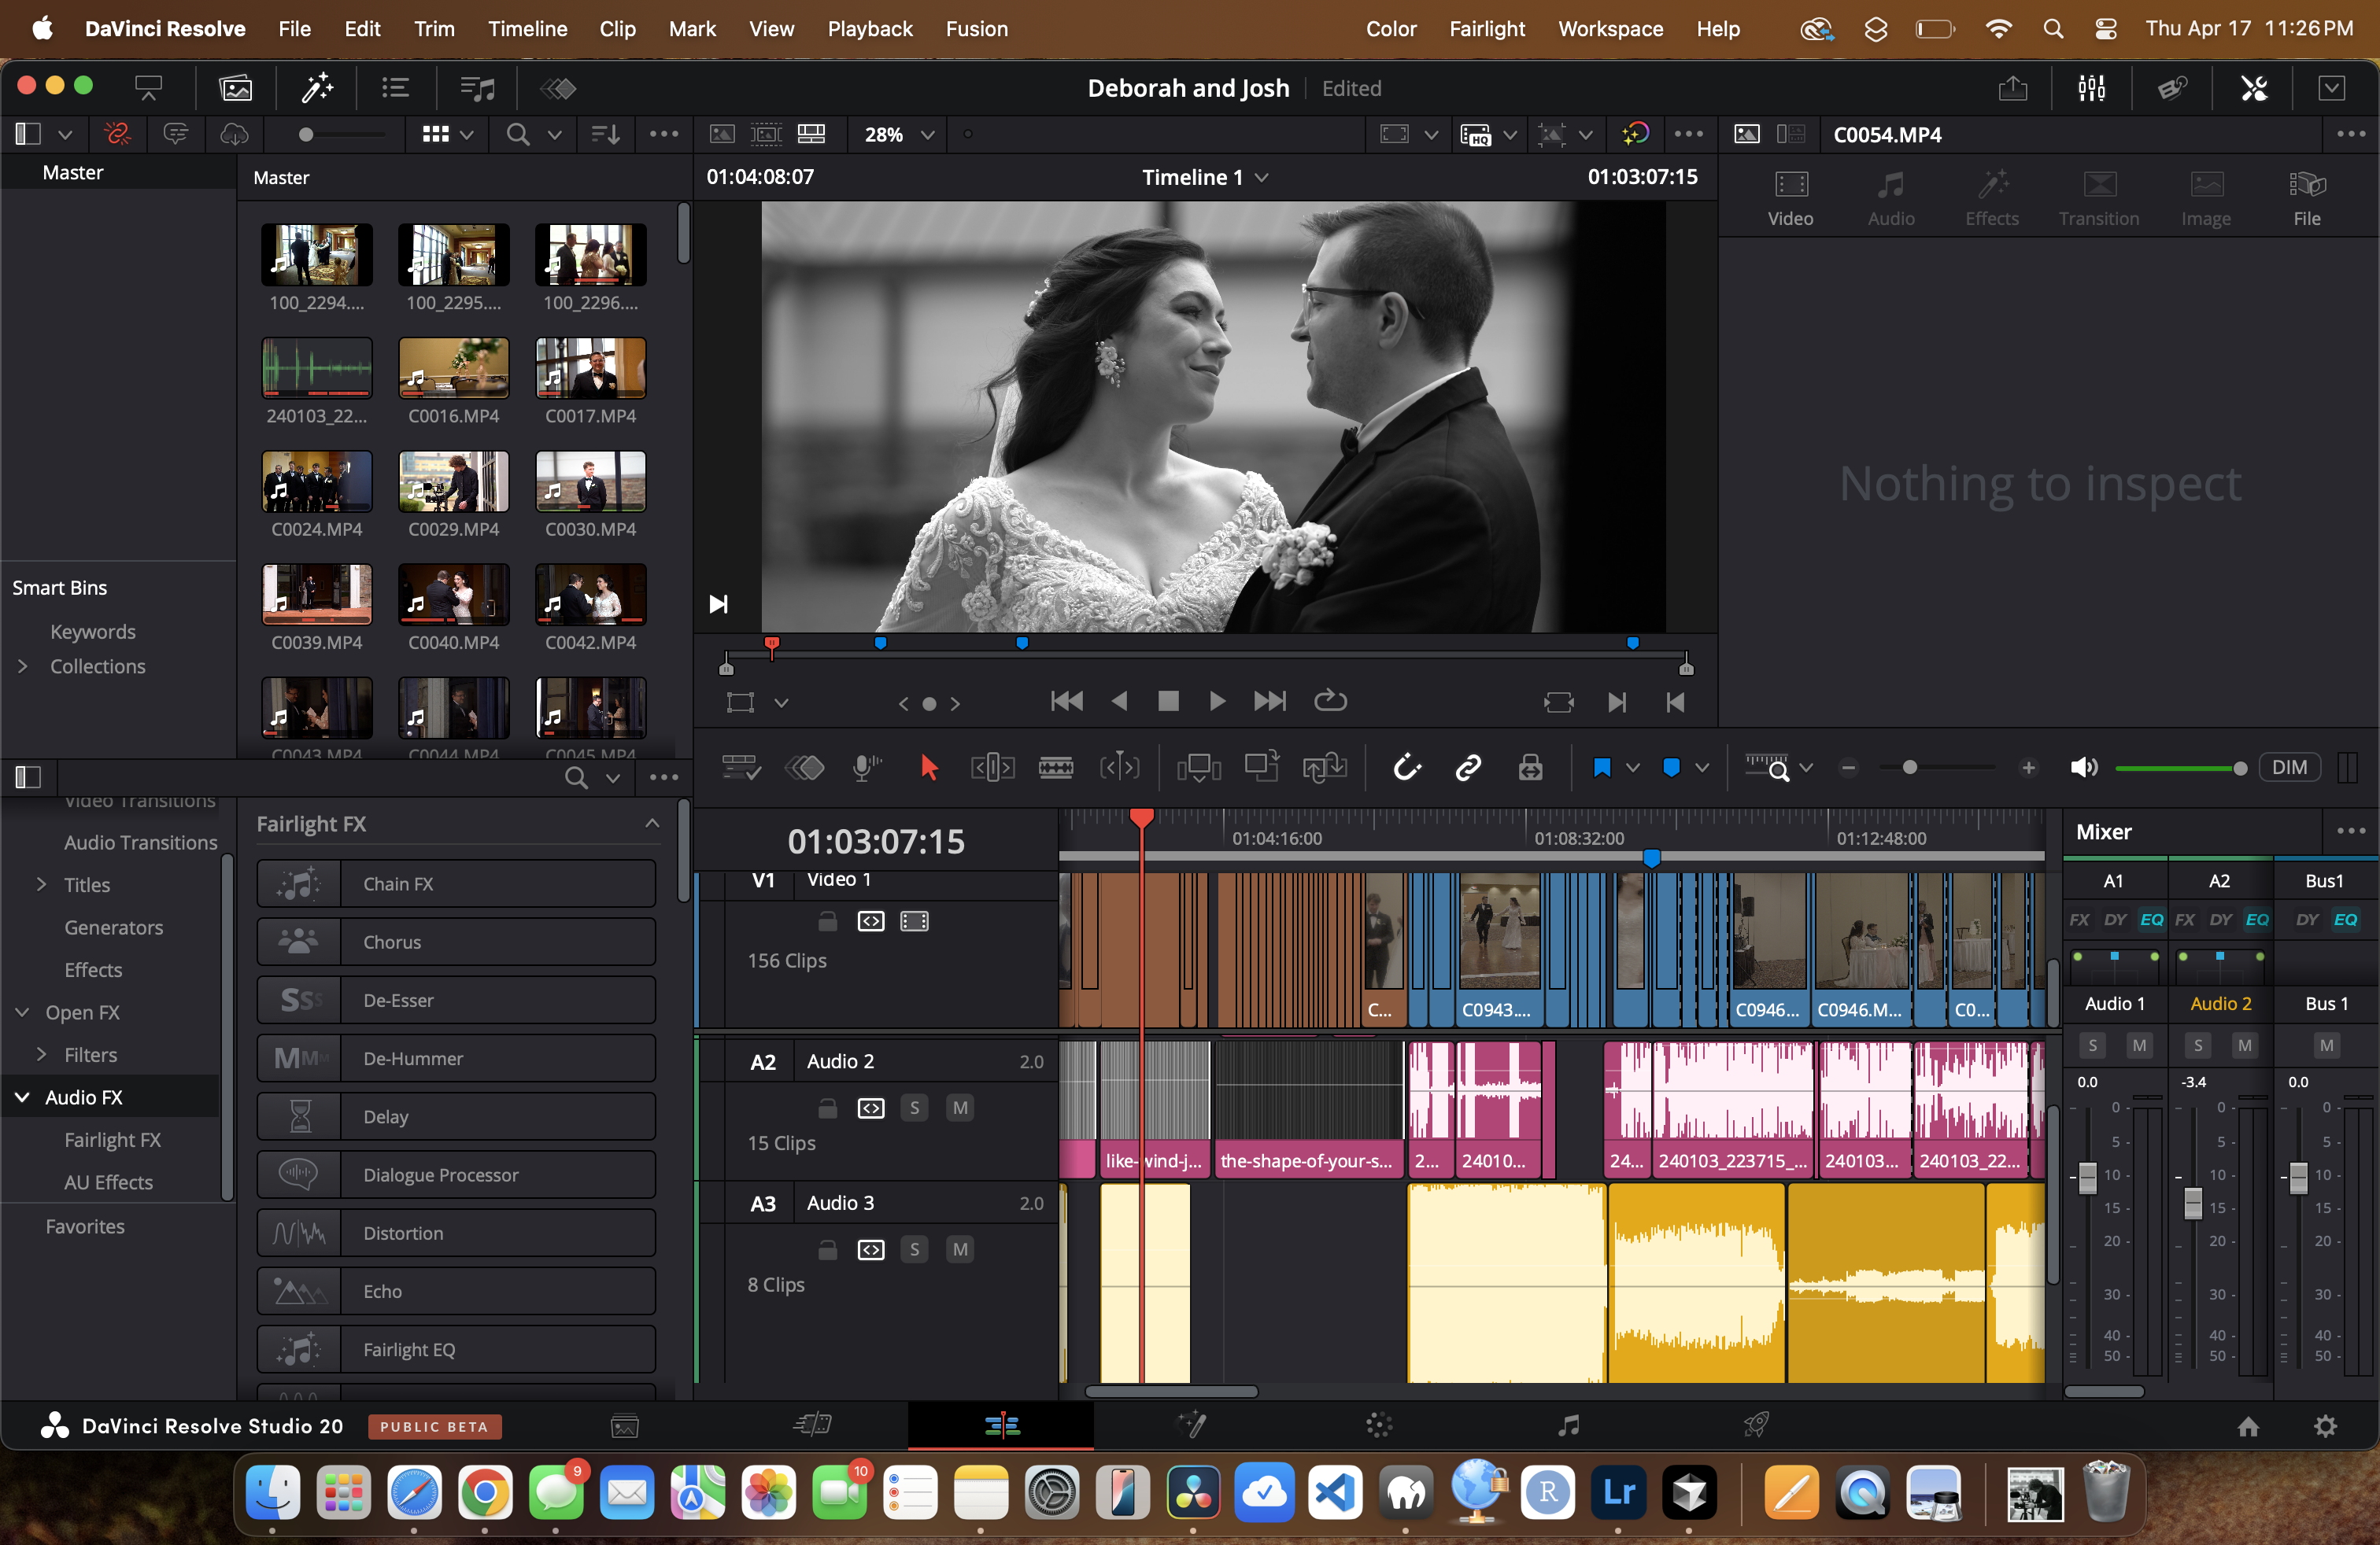
Task: Click the Replace Clip icon
Action: (x=1324, y=768)
